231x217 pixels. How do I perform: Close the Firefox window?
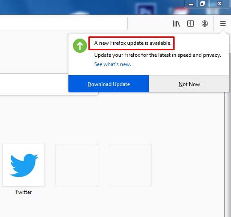pyautogui.click(x=220, y=4)
